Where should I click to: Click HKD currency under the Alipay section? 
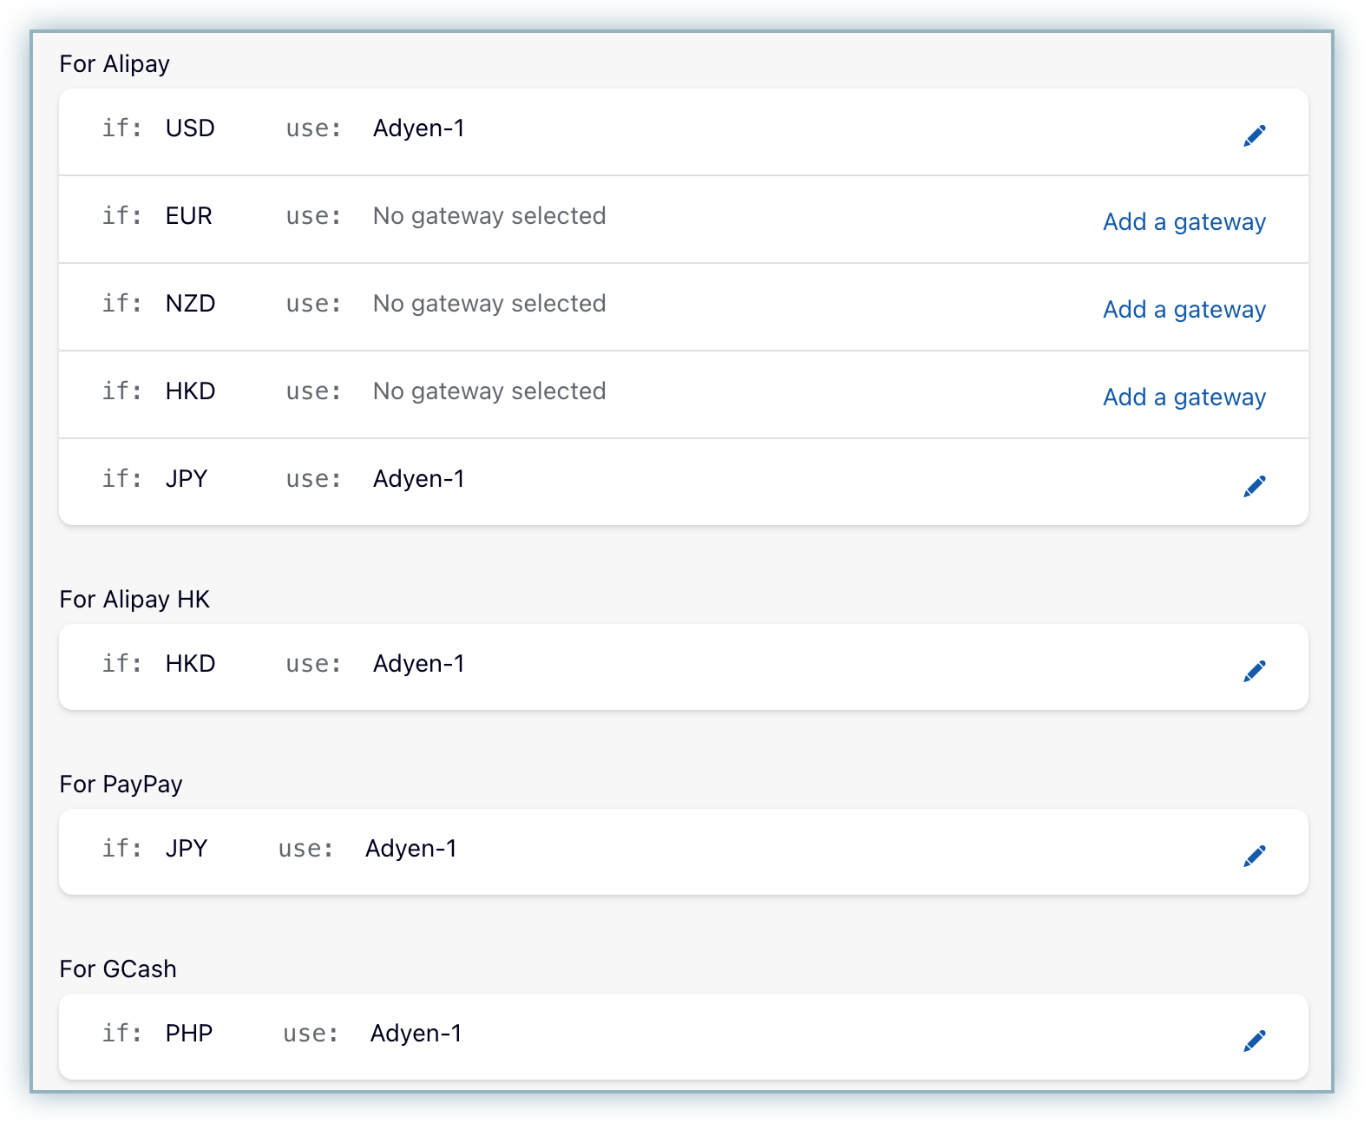[190, 391]
